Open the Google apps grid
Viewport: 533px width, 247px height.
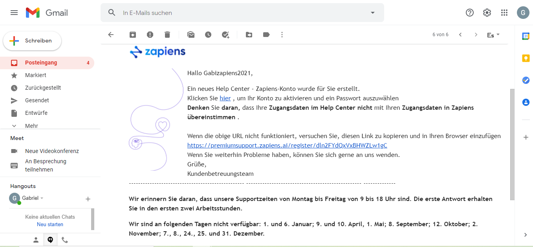click(x=504, y=13)
